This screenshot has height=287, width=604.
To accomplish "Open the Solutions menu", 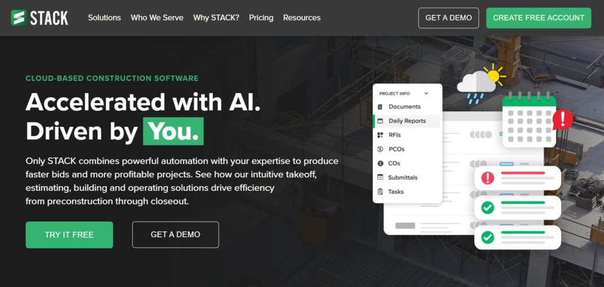I will [x=104, y=18].
